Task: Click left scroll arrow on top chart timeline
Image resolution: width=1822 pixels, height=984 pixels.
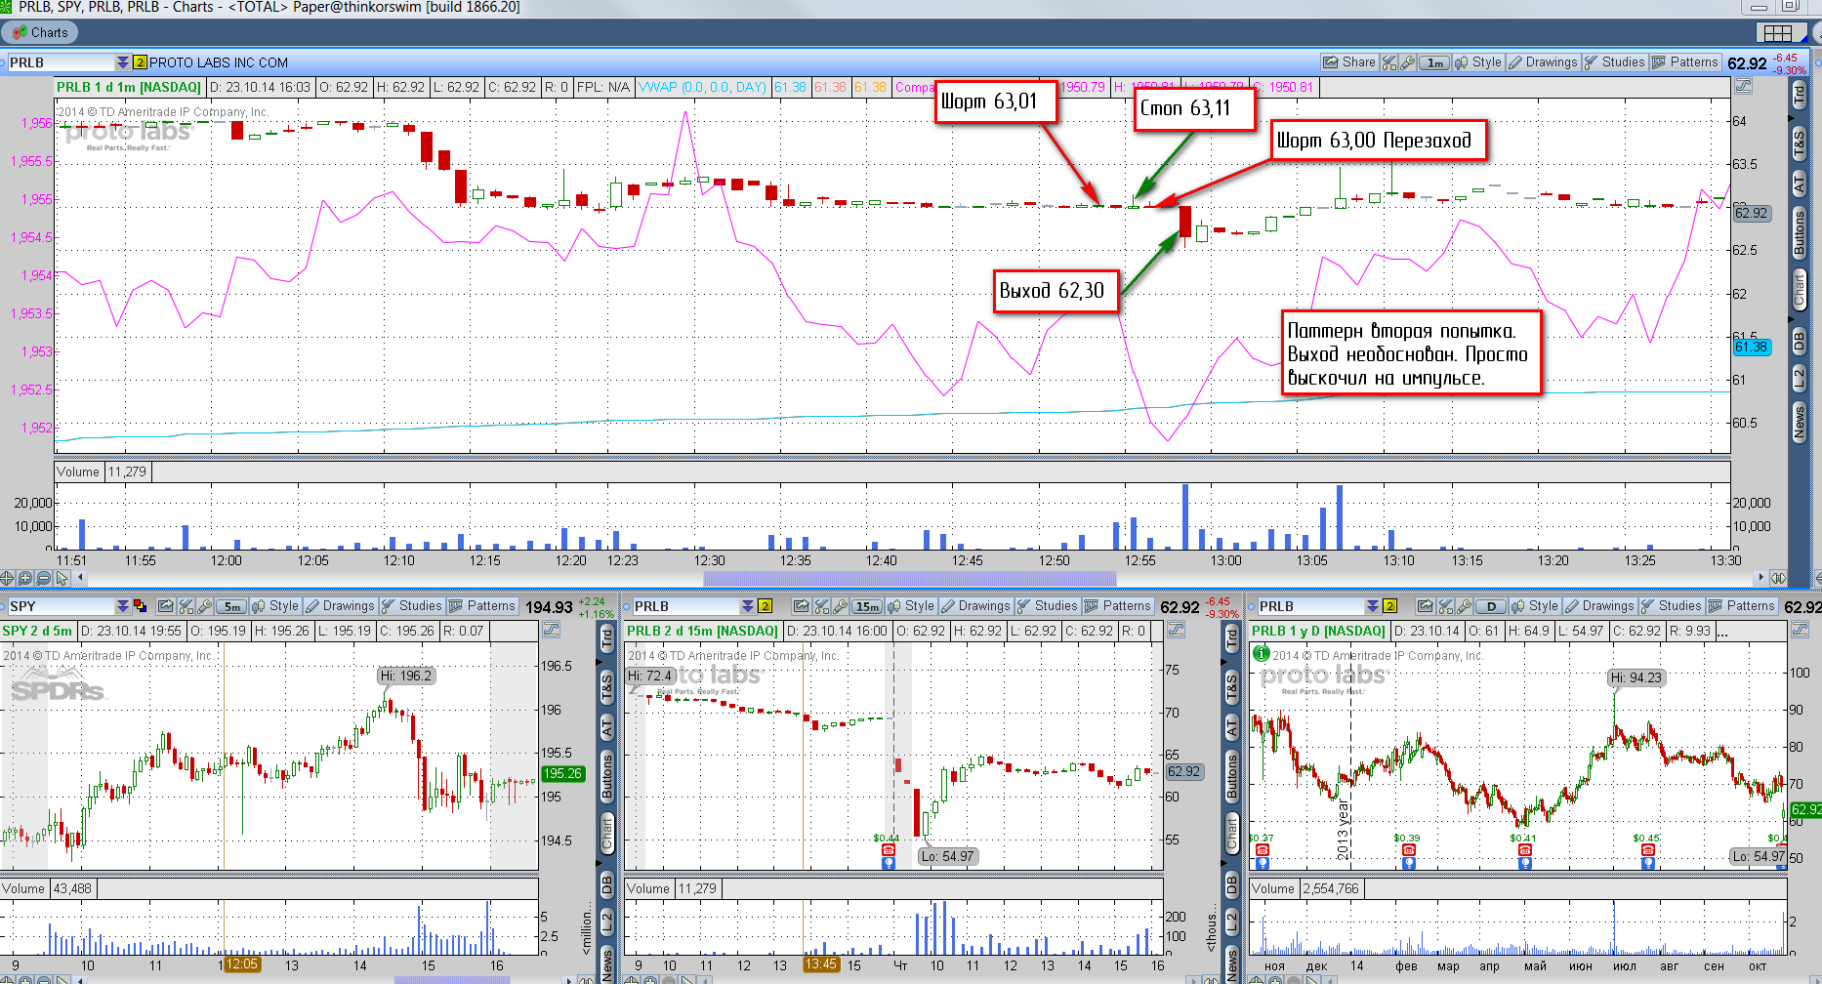Action: [x=81, y=578]
